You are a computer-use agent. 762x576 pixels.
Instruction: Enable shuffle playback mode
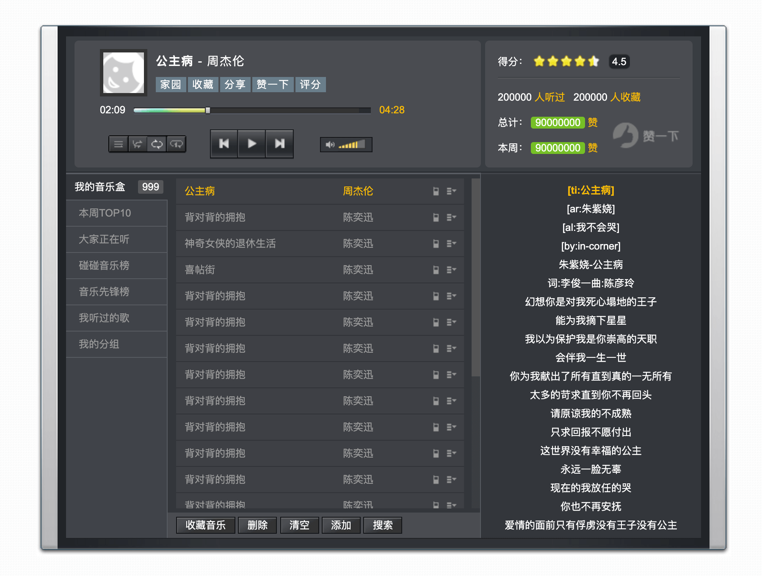point(137,144)
